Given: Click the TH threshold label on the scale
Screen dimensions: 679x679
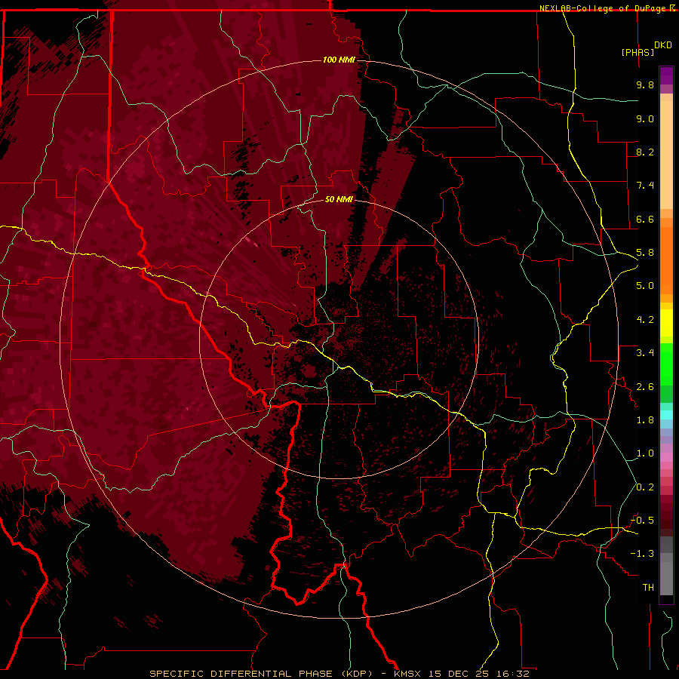Looking at the screenshot, I should (x=648, y=588).
